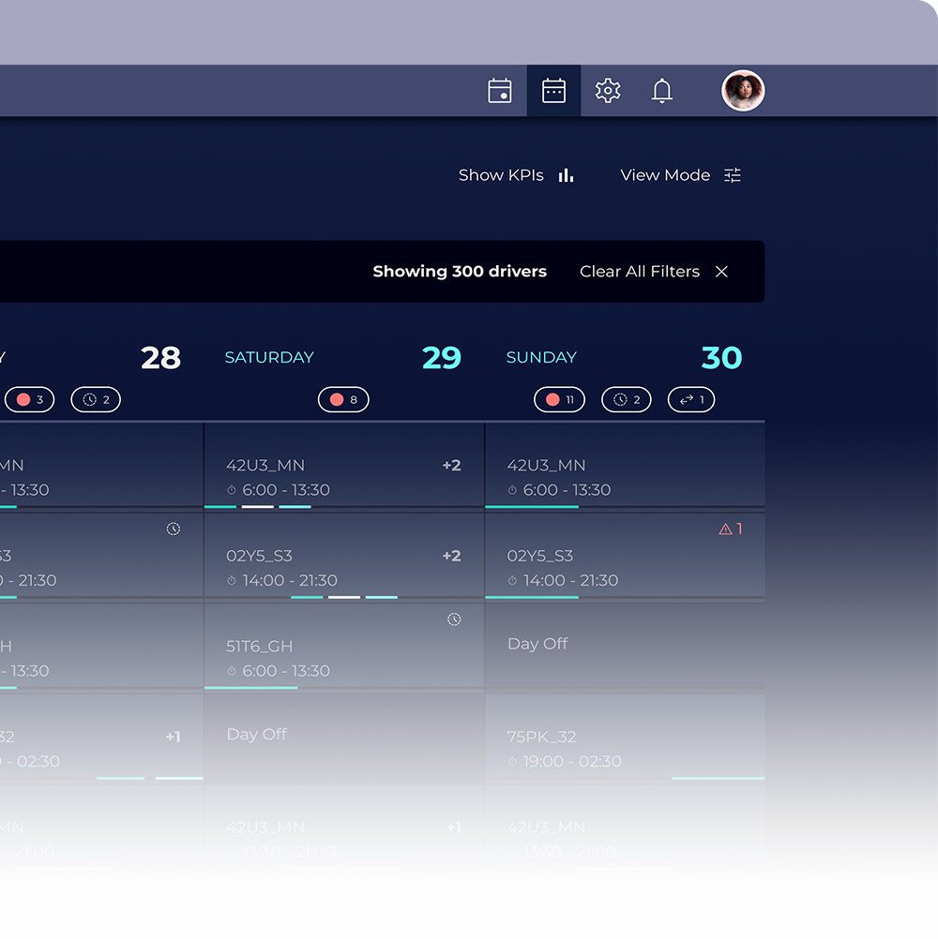Click Sunday's red alert badge showing 11
Image resolution: width=938 pixels, height=939 pixels.
(560, 400)
